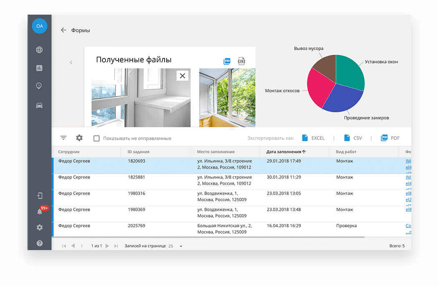Click date cell 23.03.2018 13:05

(x=284, y=193)
